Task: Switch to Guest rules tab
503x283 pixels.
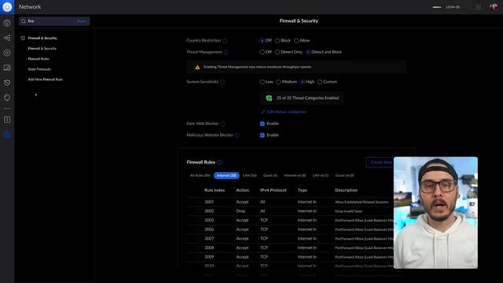Action: (x=270, y=175)
